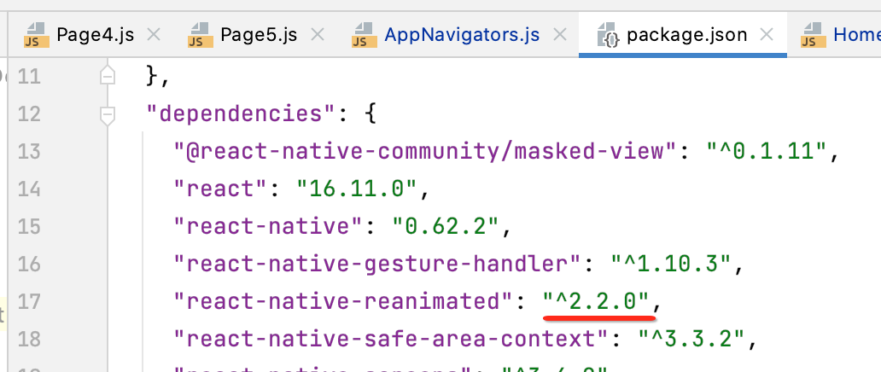Click "@react-native-community/masked-view" key

click(x=427, y=152)
